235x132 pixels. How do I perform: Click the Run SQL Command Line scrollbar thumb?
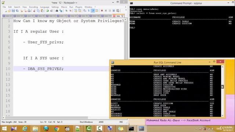tap(223, 87)
